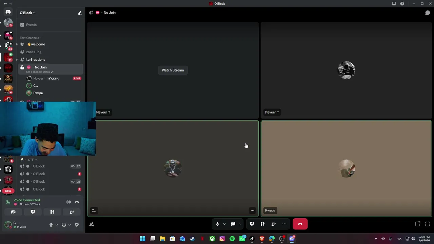Invite friends using icon below video grid

tap(92, 224)
